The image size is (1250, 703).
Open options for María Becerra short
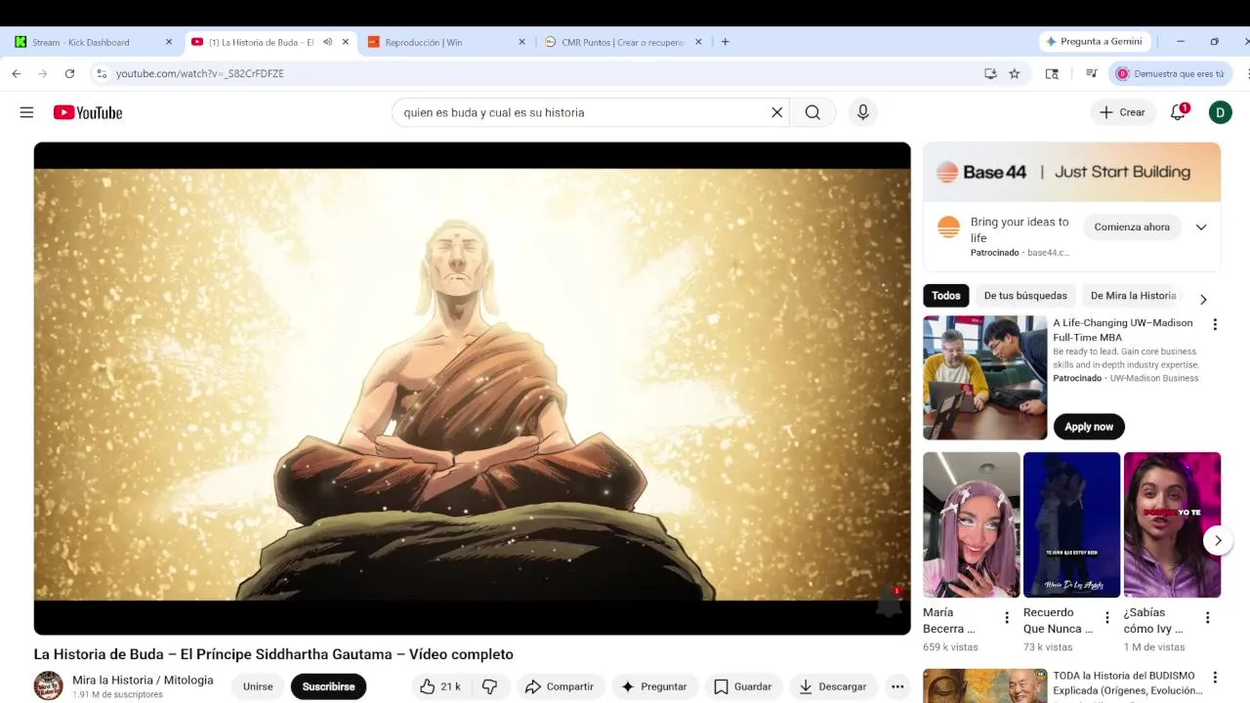[x=1007, y=617]
